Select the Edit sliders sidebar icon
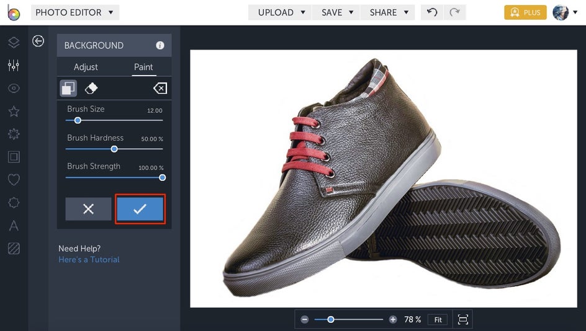Image resolution: width=586 pixels, height=331 pixels. coord(14,65)
